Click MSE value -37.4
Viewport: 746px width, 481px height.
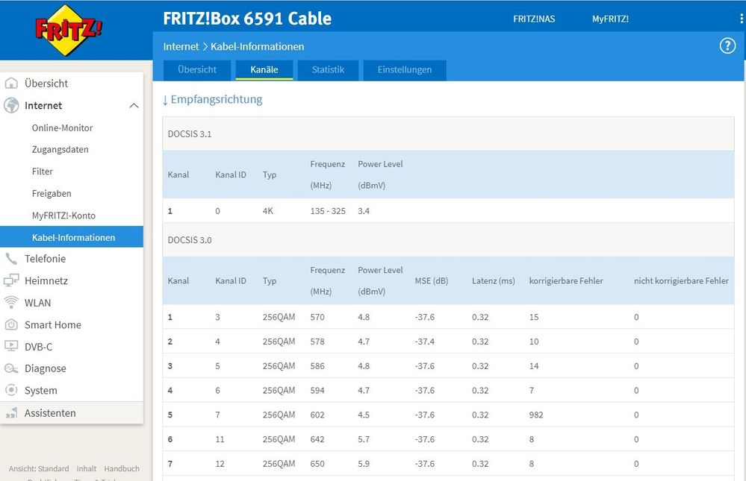pos(424,342)
